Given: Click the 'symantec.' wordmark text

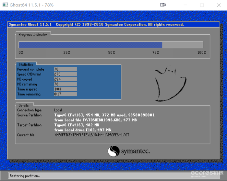Looking at the screenshot, I should (x=136, y=151).
